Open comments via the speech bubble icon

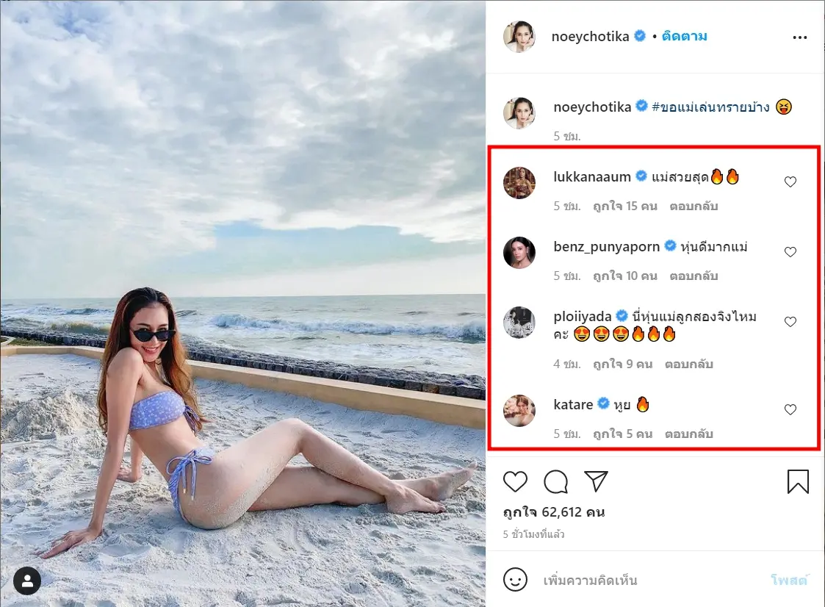556,482
